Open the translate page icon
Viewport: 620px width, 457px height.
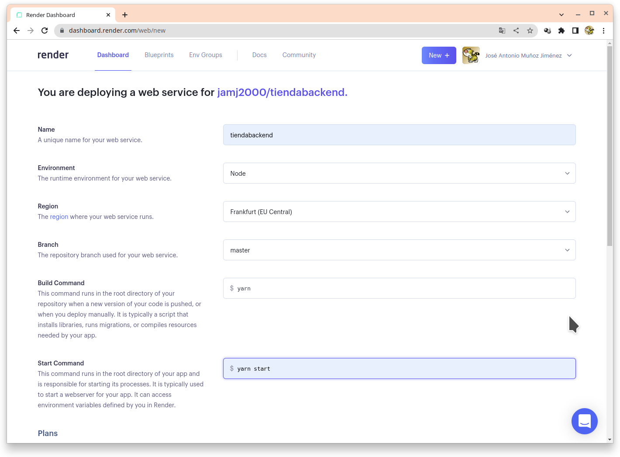502,31
